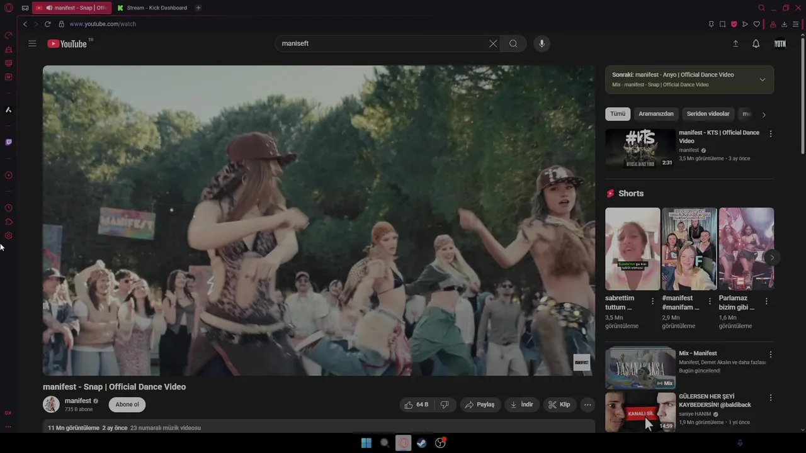Viewport: 806px width, 453px height.
Task: Select the Seriden videolar filter chip
Action: [708, 114]
